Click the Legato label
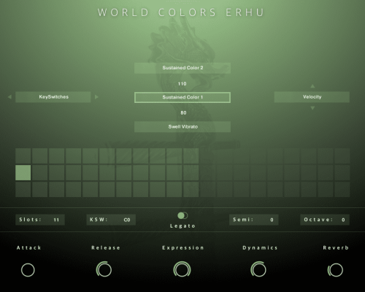This screenshot has width=365, height=292. pyautogui.click(x=182, y=226)
